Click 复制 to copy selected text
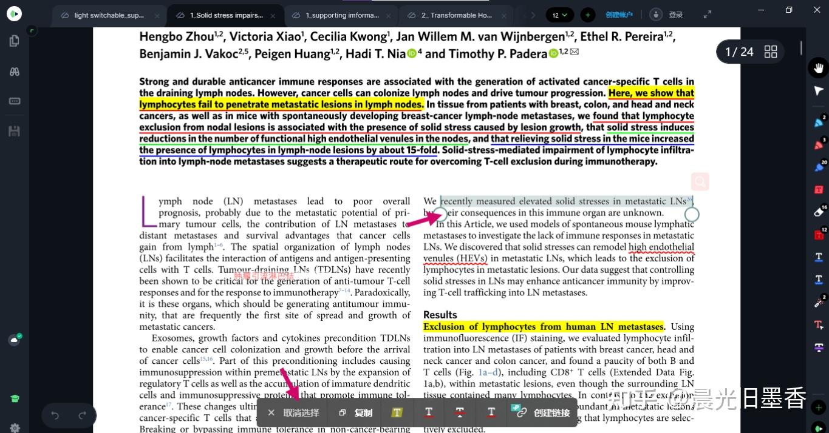This screenshot has width=829, height=433. click(x=356, y=413)
